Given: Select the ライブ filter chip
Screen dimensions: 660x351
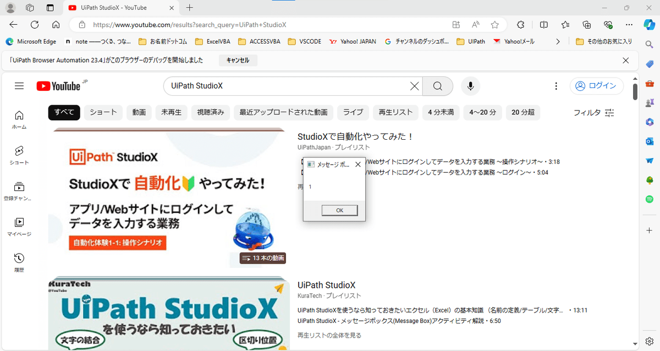Looking at the screenshot, I should 353,112.
